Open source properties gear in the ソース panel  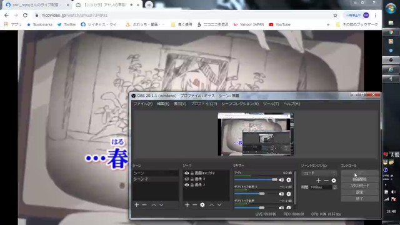point(202,205)
